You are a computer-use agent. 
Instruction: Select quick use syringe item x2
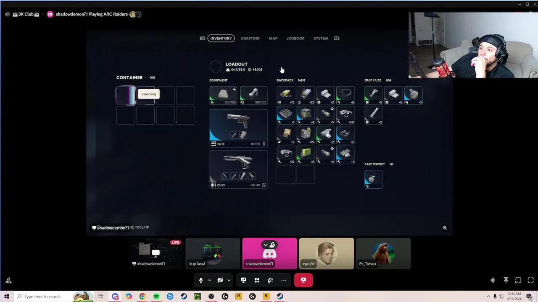[374, 115]
